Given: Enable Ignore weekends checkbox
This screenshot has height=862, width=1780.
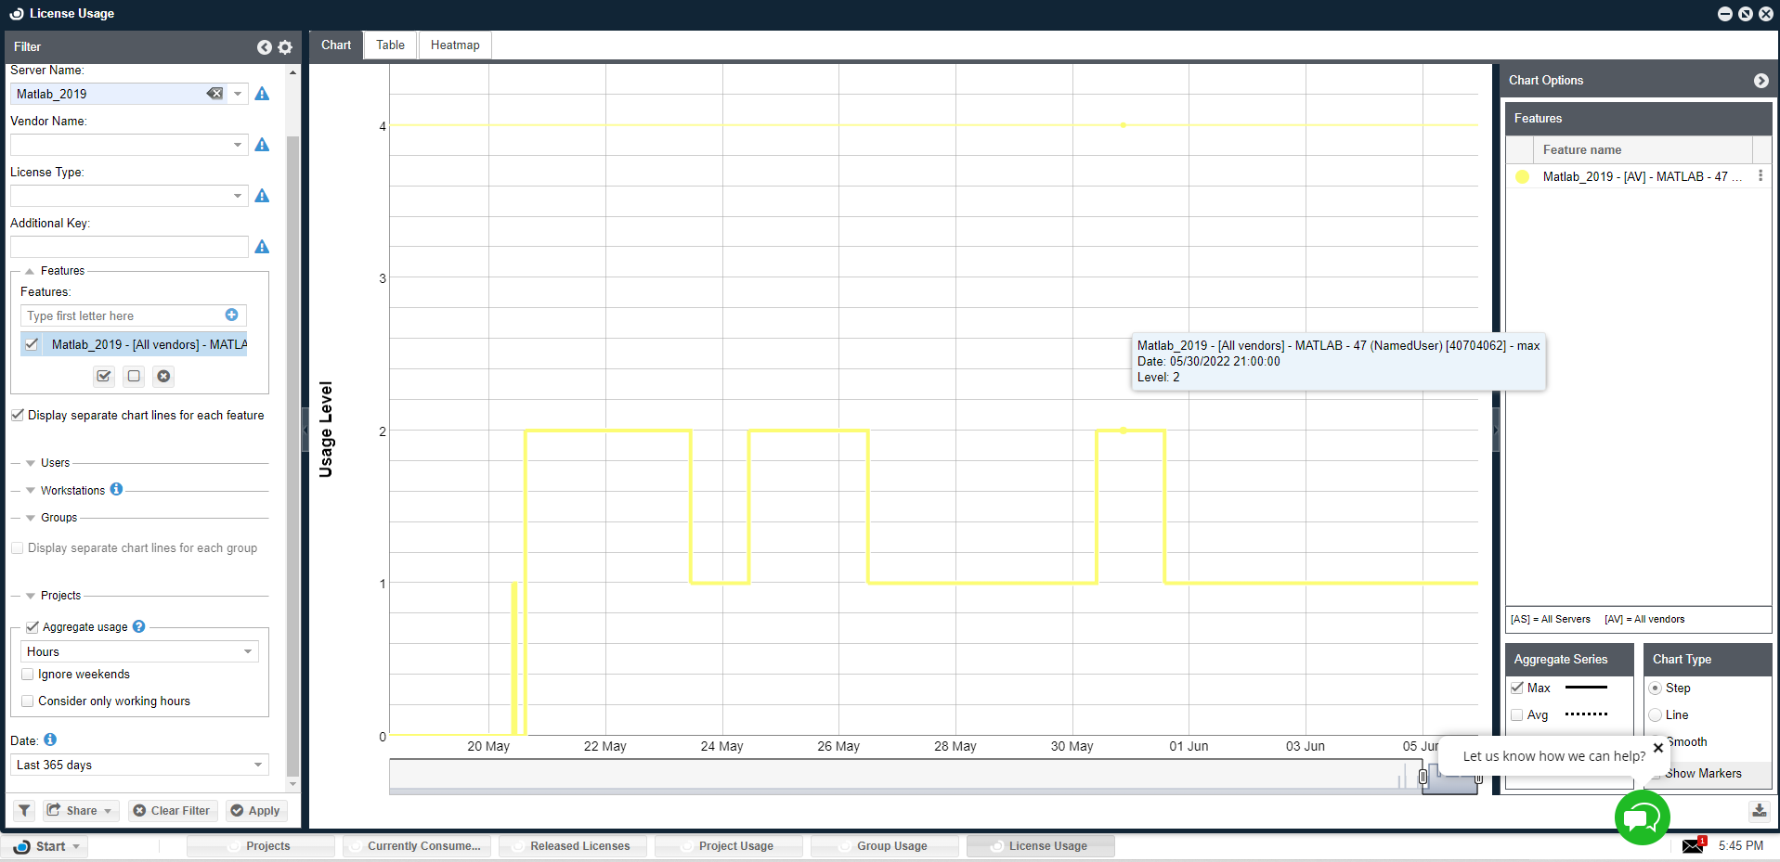Looking at the screenshot, I should [x=28, y=675].
